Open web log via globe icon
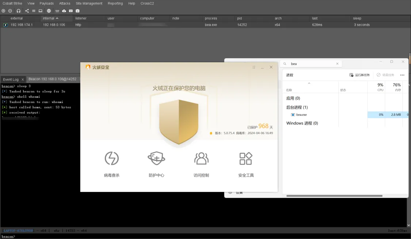Viewport: 411px width, 239px height. [x=49, y=11]
